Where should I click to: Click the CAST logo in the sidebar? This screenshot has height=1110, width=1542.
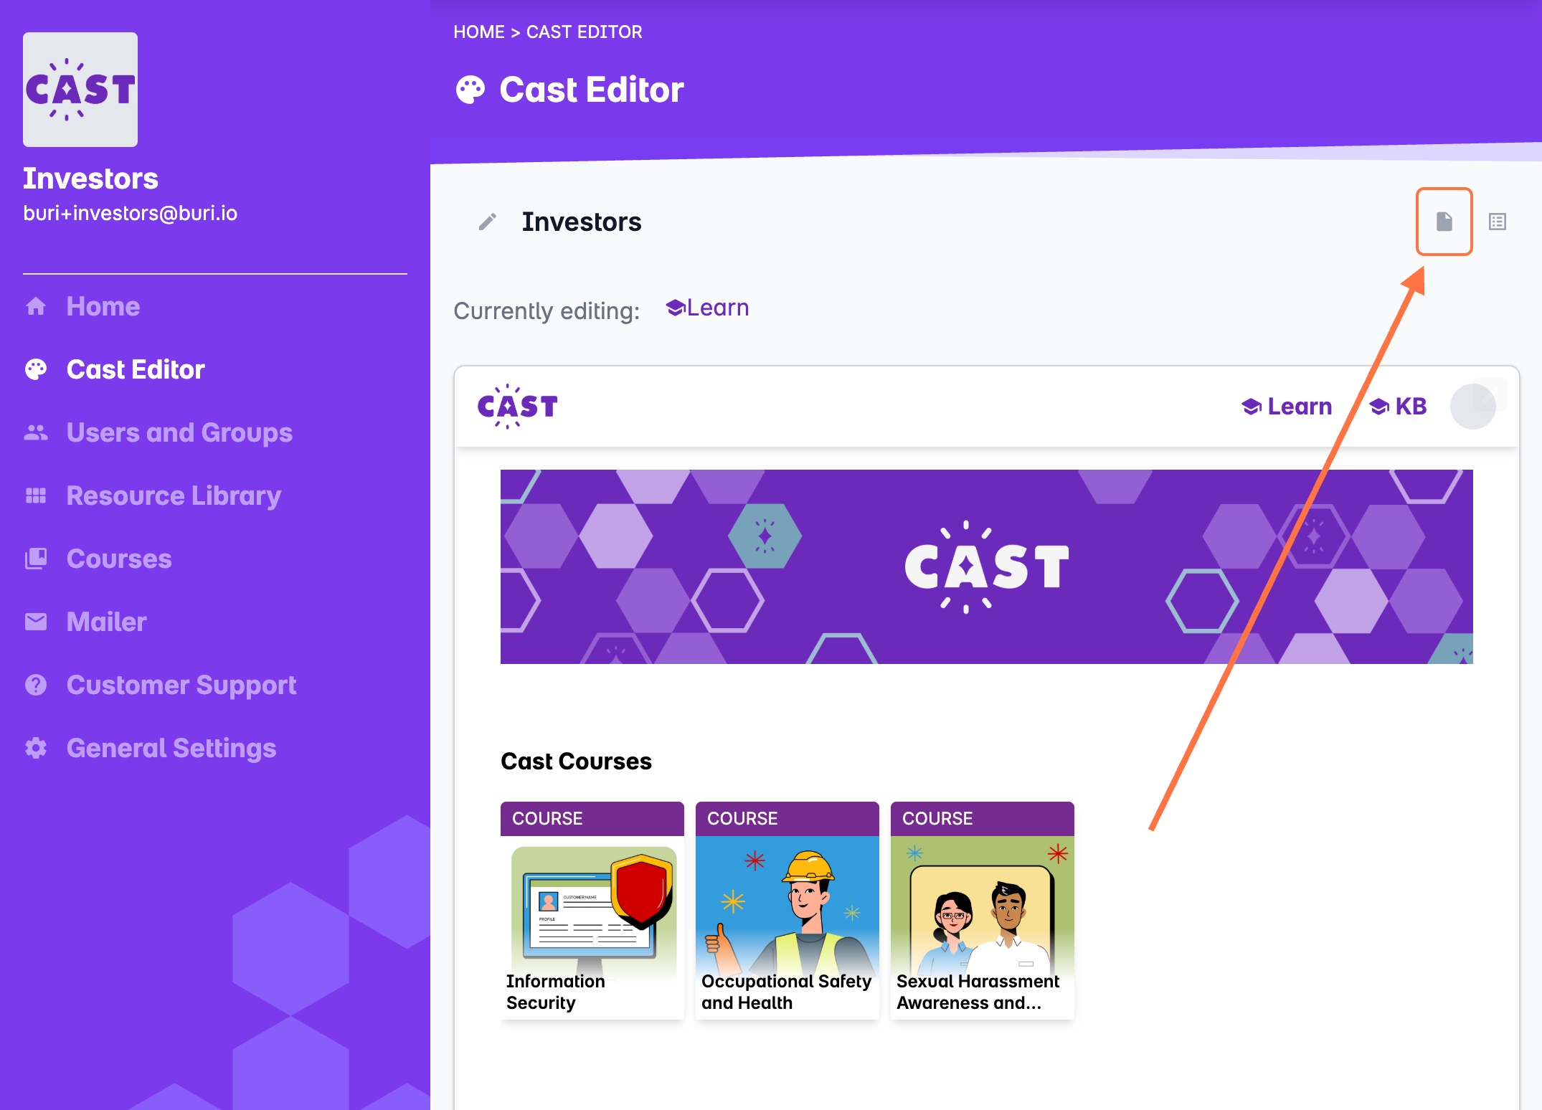(80, 90)
